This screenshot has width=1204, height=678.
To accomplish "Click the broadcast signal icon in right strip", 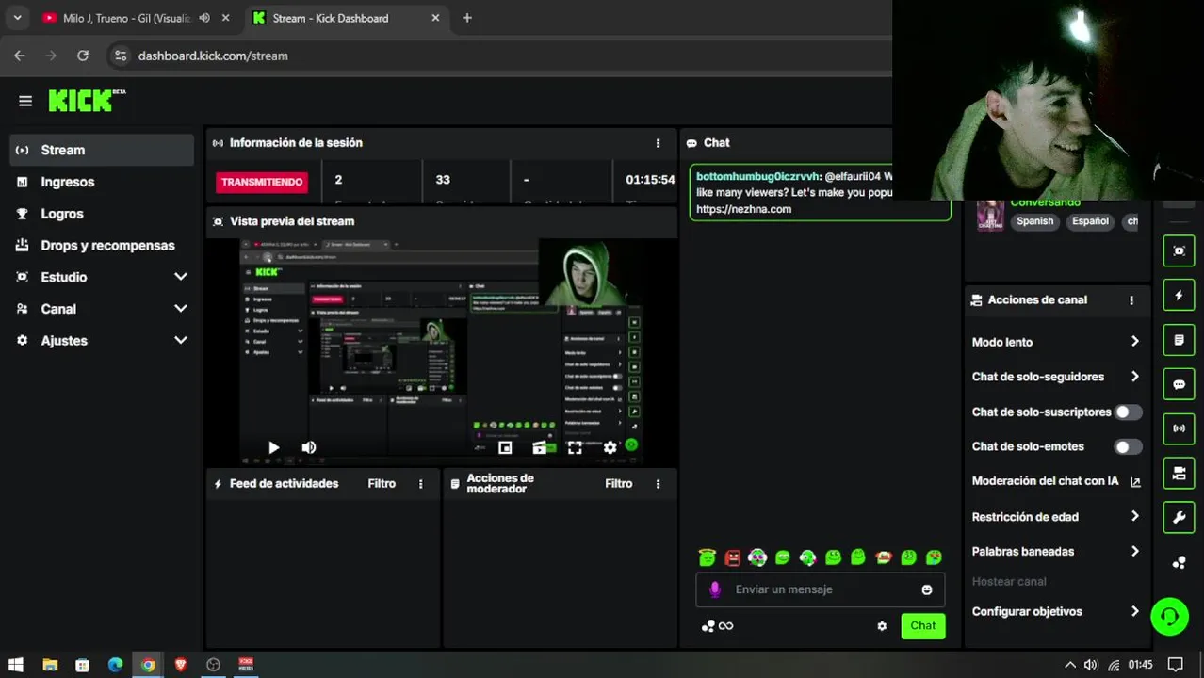I will click(1179, 428).
